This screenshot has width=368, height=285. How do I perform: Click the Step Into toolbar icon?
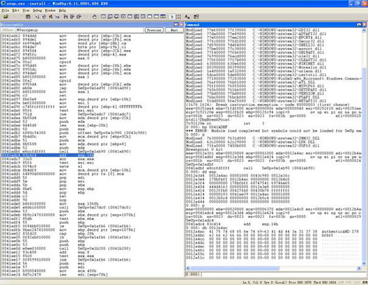[x=66, y=17]
